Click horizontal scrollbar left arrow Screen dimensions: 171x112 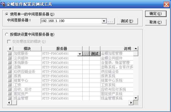pos(10,102)
